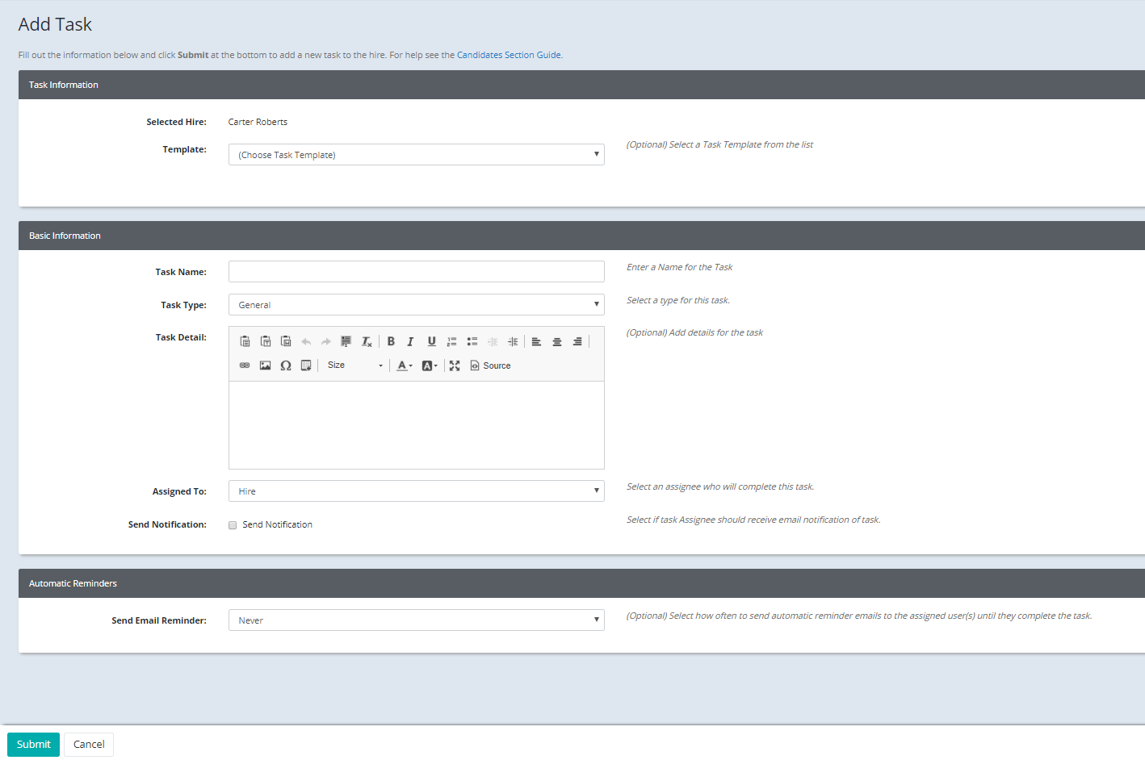This screenshot has height=760, width=1145.
Task: Click inside the Task Name field
Action: coord(416,271)
